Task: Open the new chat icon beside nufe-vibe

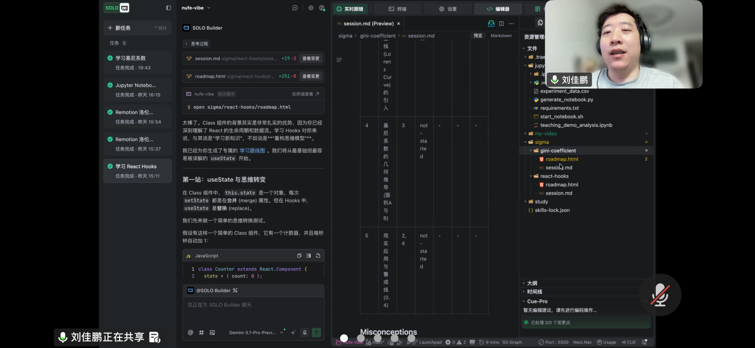Action: [x=295, y=8]
